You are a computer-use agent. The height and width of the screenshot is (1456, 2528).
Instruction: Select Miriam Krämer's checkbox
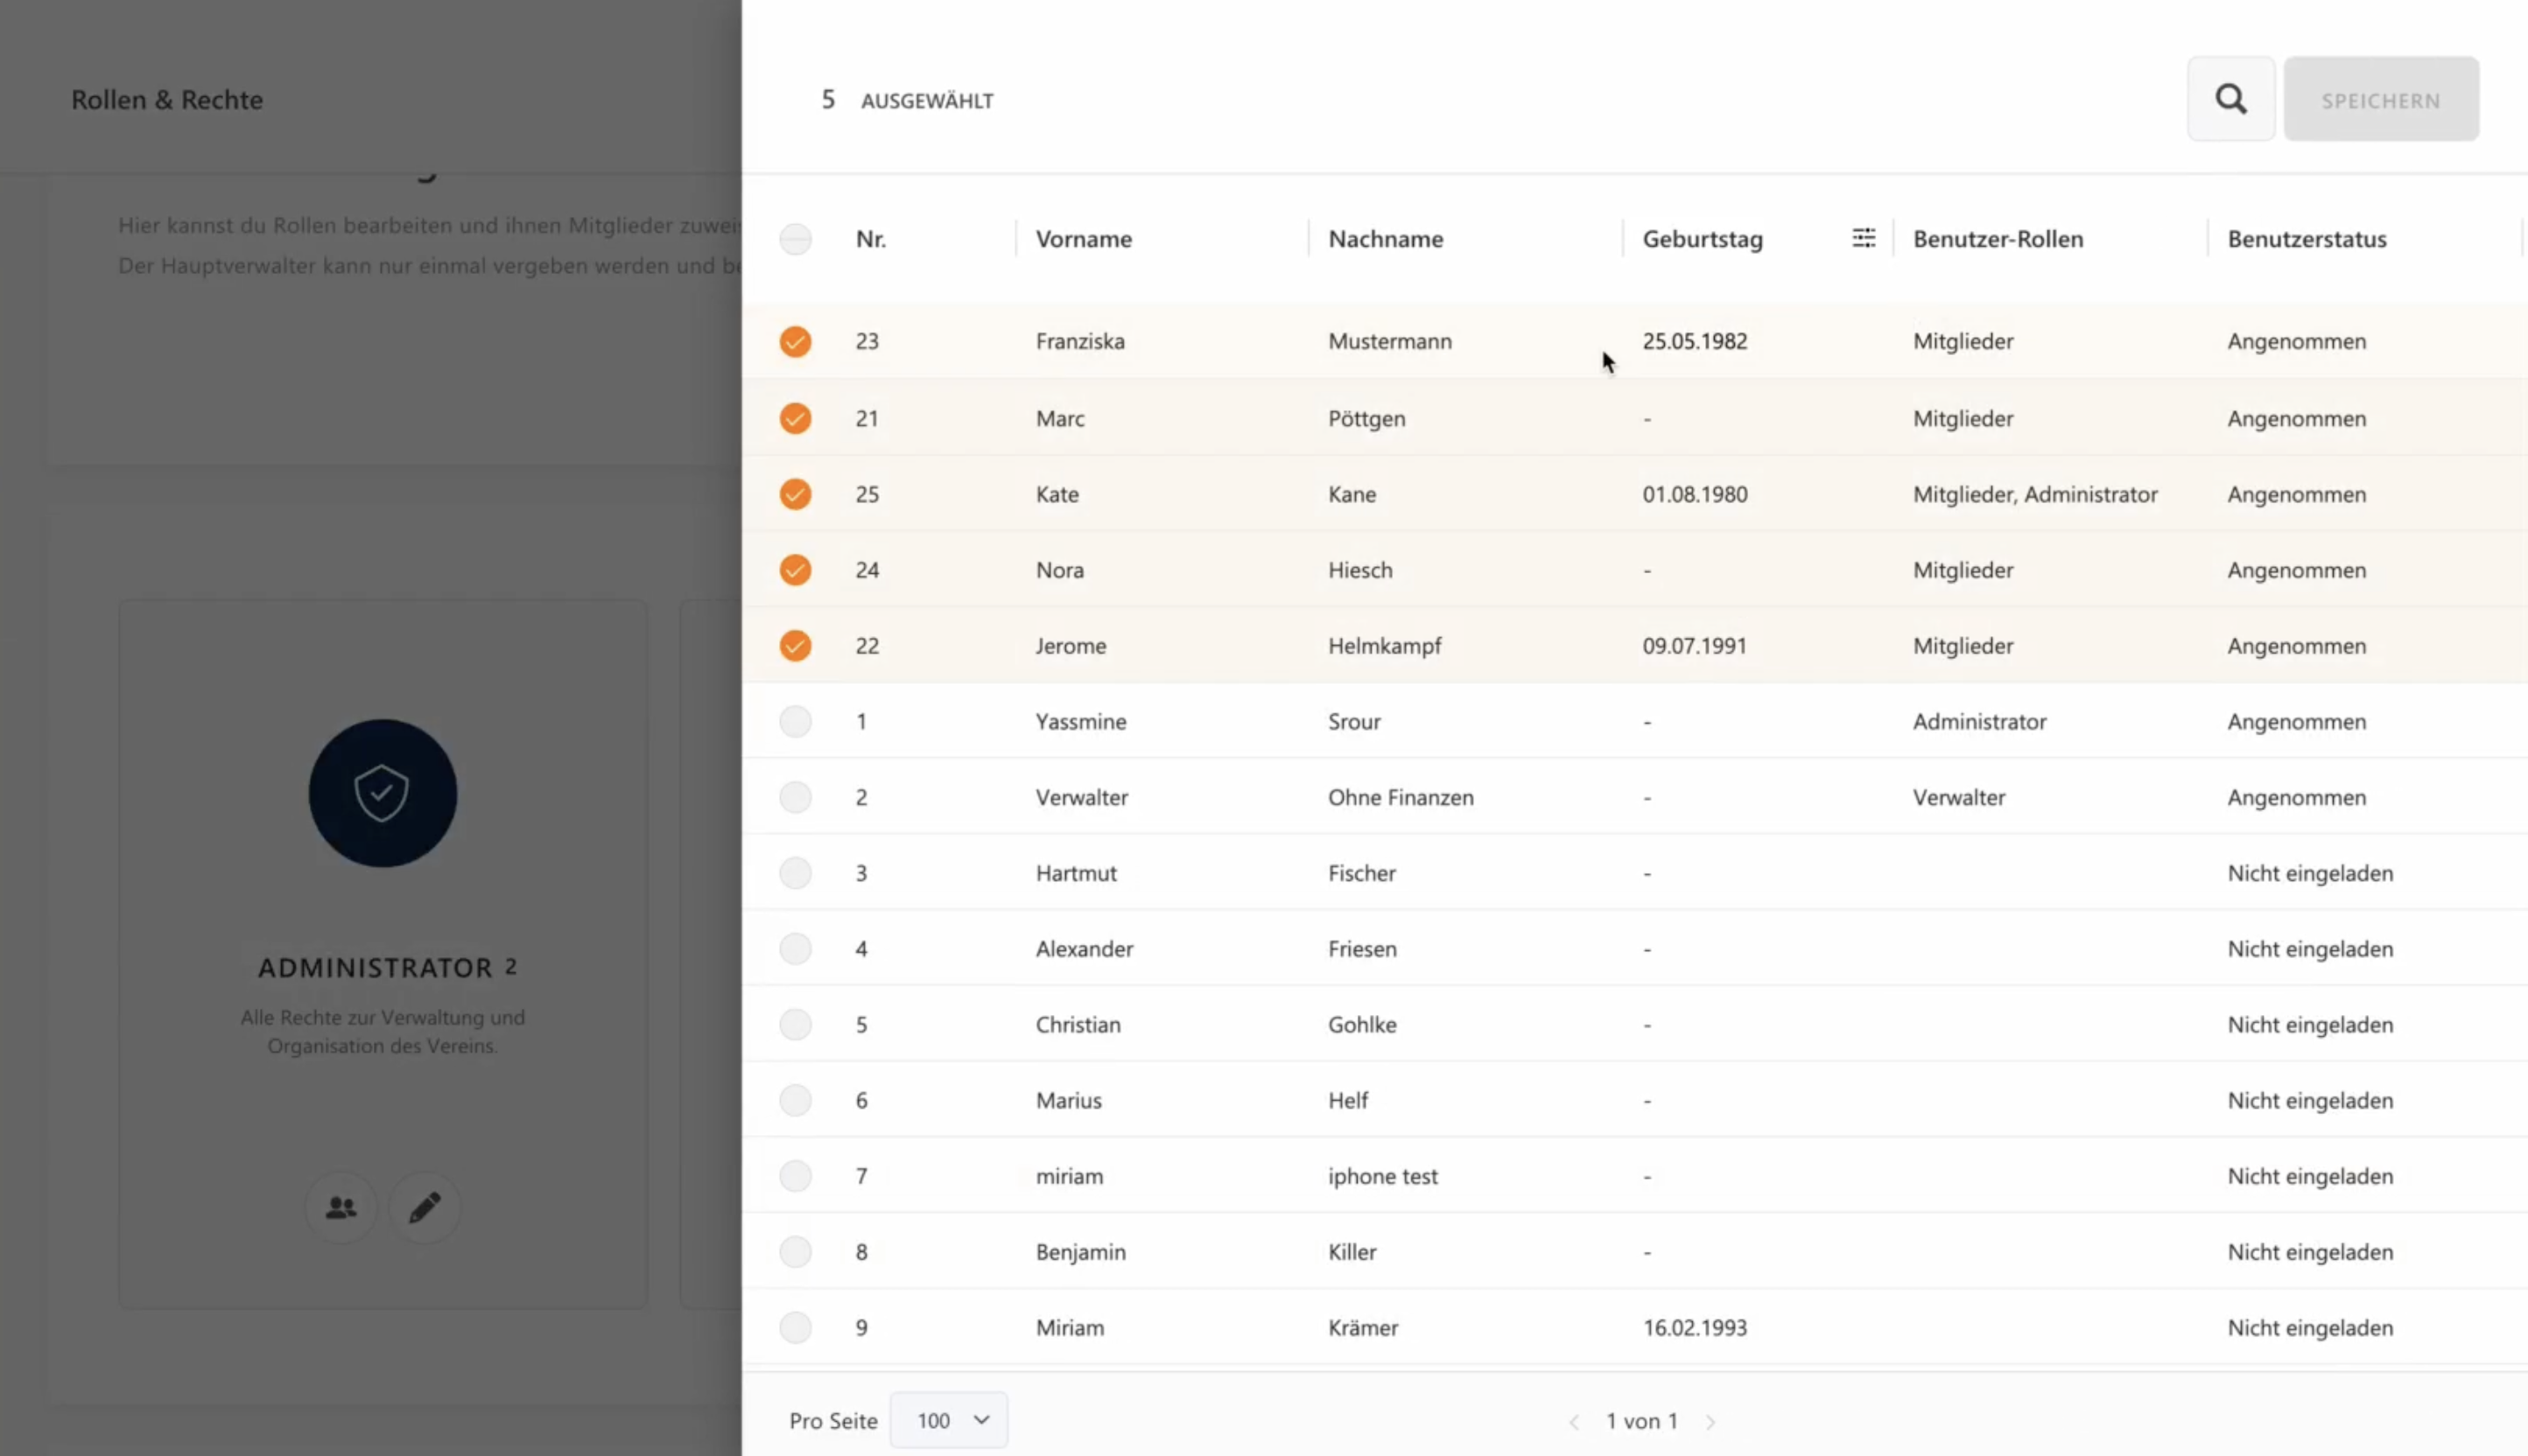796,1328
